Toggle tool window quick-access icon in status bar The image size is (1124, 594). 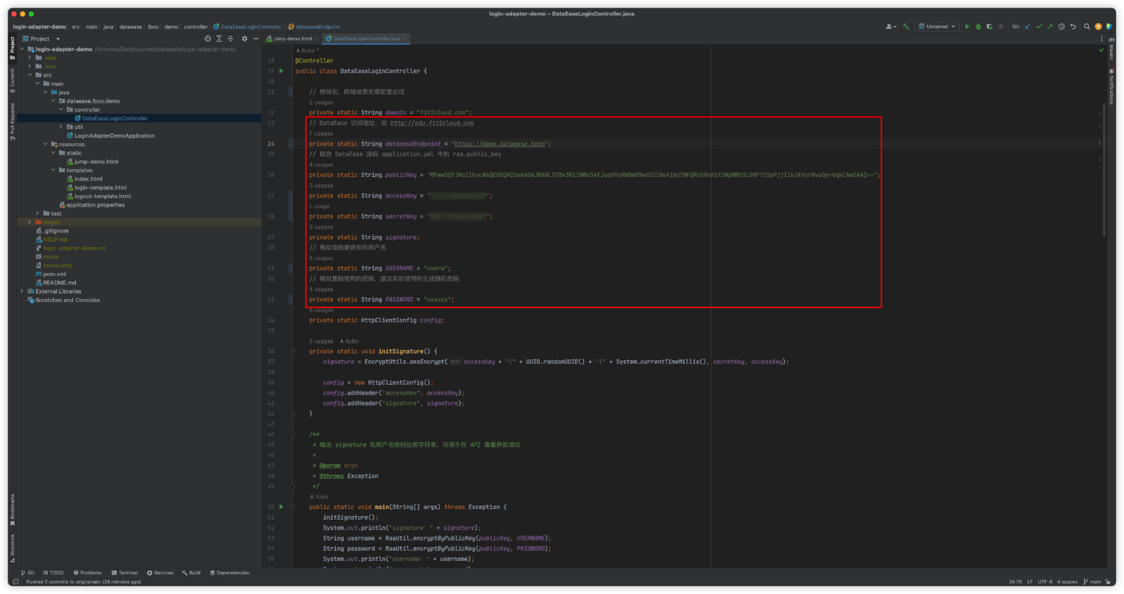pyautogui.click(x=15, y=581)
